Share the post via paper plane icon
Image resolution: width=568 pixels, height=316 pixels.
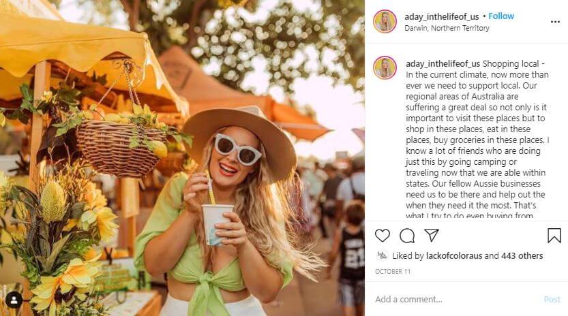[432, 235]
